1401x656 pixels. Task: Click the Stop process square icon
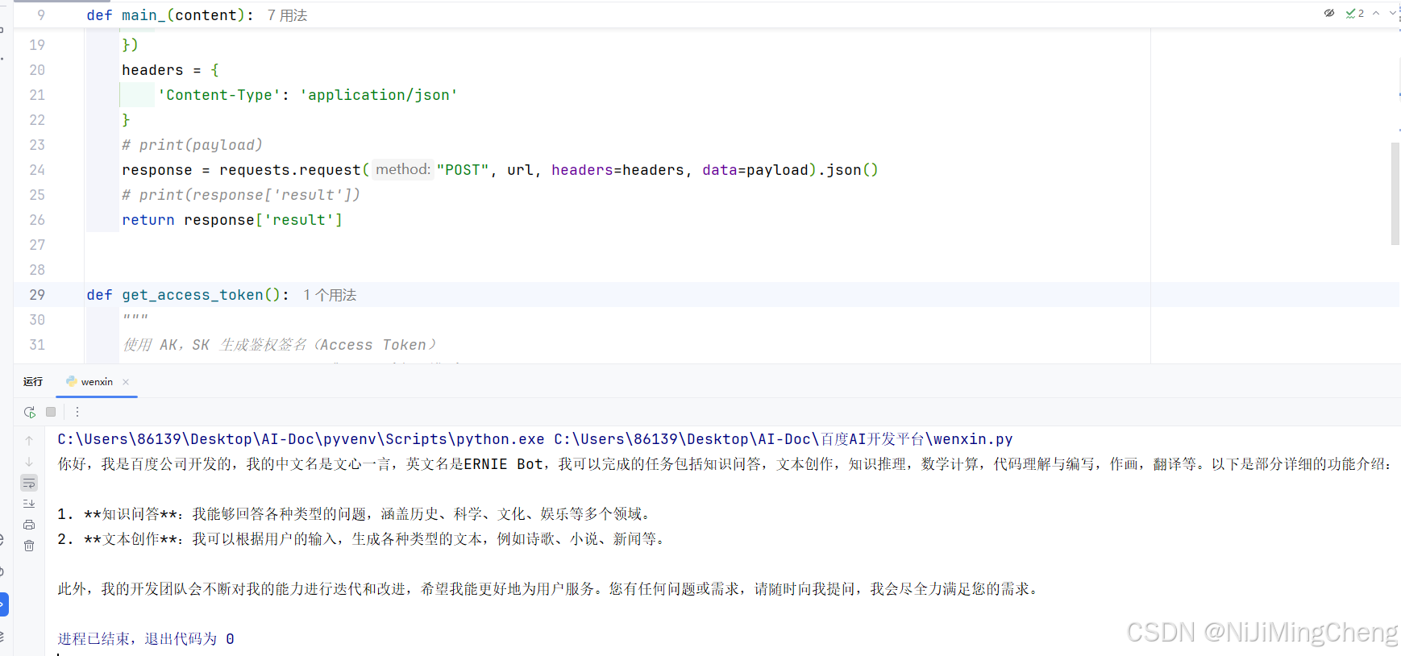51,412
